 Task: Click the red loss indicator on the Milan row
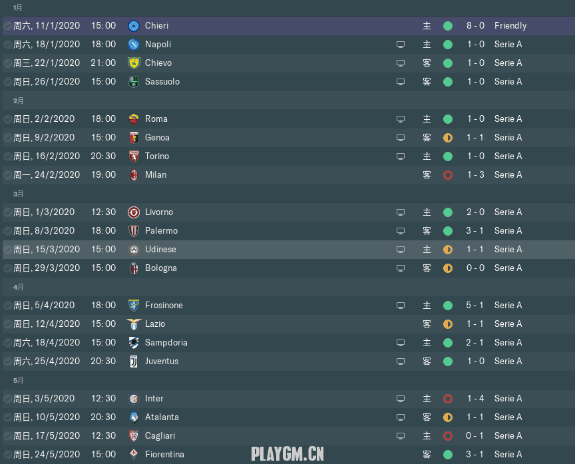(448, 175)
